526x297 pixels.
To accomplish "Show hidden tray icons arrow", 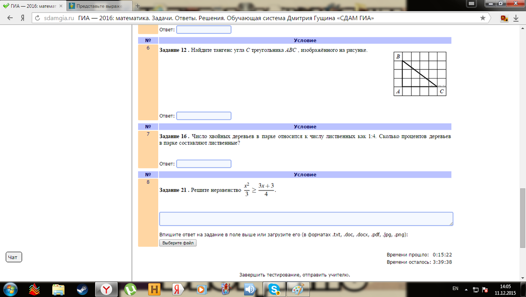I will point(466,289).
